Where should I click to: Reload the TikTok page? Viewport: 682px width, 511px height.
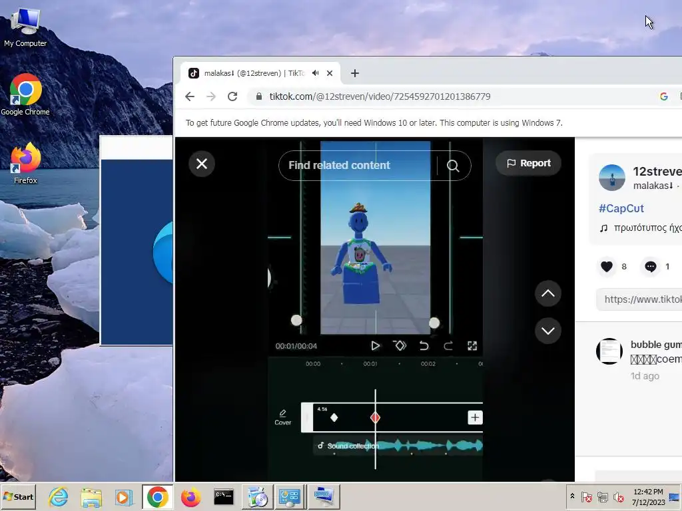[x=232, y=96]
